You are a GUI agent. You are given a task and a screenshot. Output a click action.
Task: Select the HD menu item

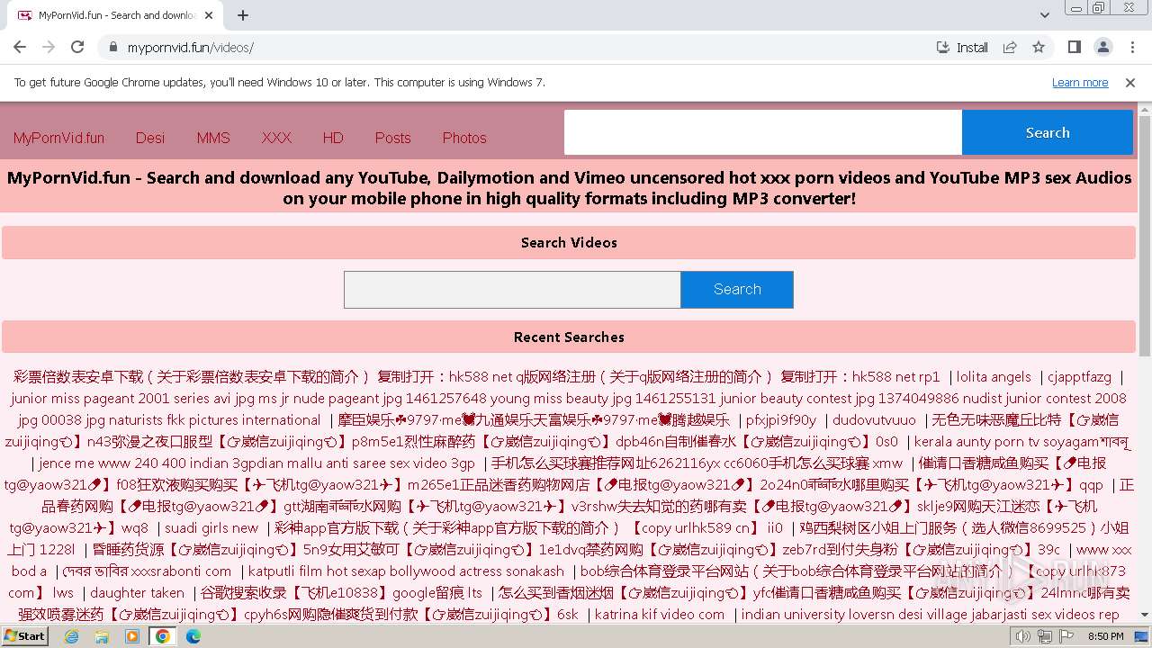click(x=333, y=138)
